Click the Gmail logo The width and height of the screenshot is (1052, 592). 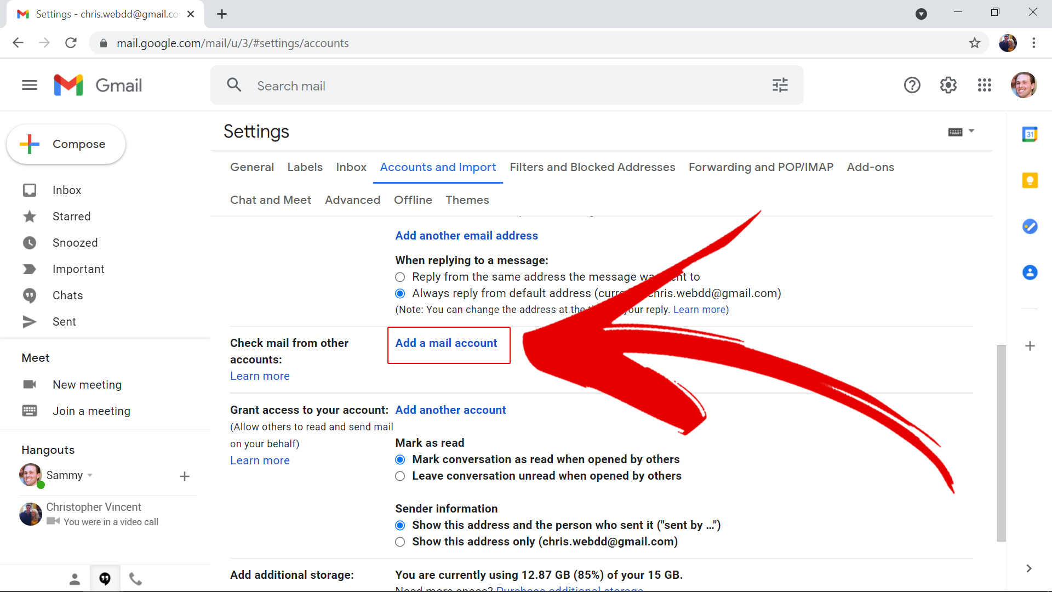(98, 85)
